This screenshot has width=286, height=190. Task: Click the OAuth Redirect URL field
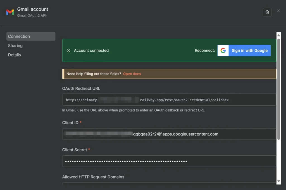(x=169, y=100)
